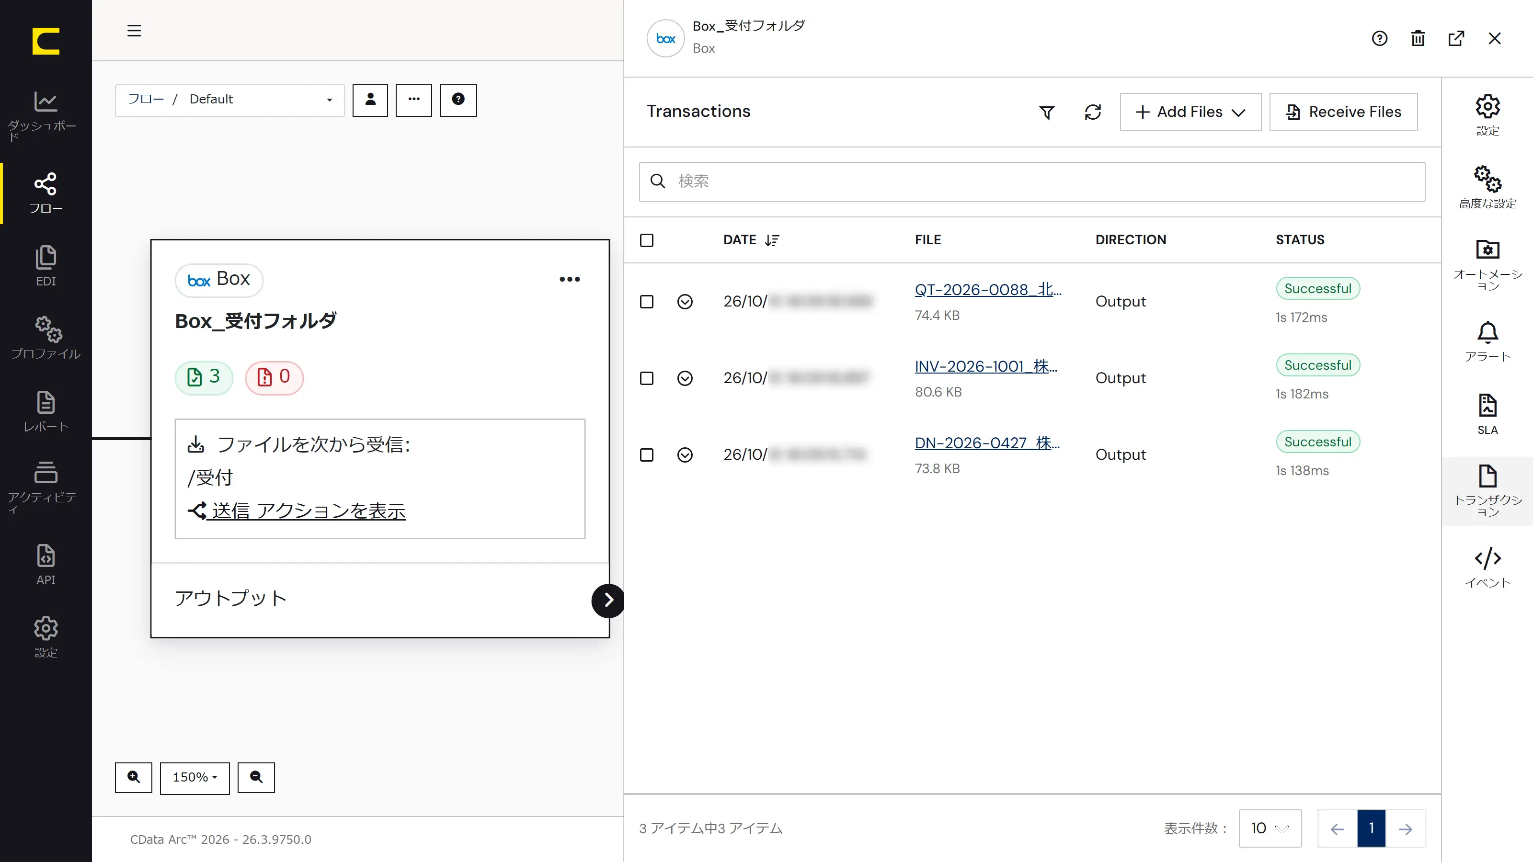Open the 150% zoom level dropdown
Viewport: 1533px width, 862px height.
194,778
